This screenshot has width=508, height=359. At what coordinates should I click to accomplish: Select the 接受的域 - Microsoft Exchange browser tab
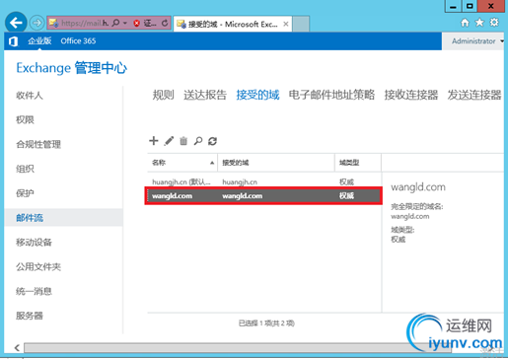pyautogui.click(x=232, y=24)
